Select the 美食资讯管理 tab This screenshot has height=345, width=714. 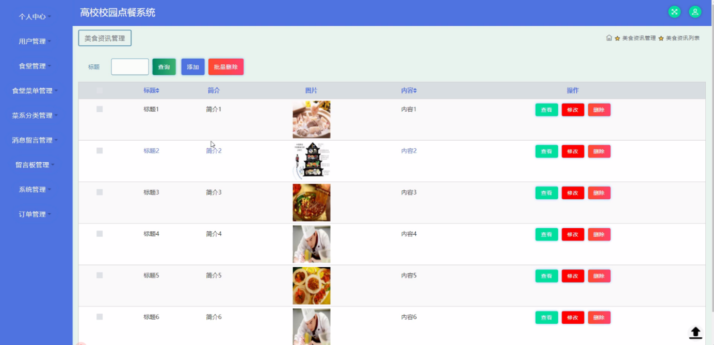[x=105, y=38]
